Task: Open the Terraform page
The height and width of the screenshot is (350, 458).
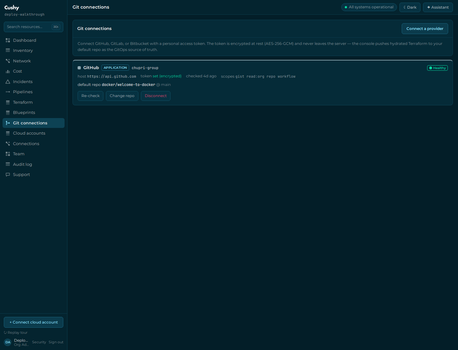Action: (x=34, y=102)
